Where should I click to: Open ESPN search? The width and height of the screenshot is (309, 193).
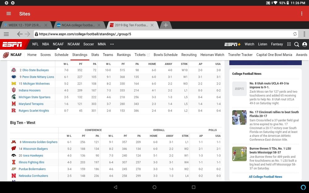tap(297, 44)
